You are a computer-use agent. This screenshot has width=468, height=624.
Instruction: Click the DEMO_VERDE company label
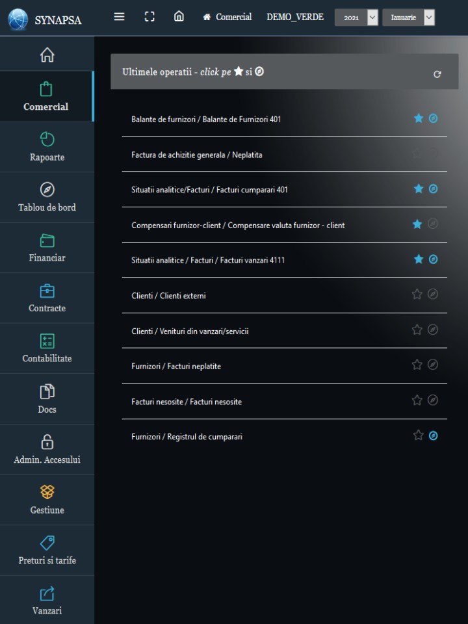pos(295,17)
